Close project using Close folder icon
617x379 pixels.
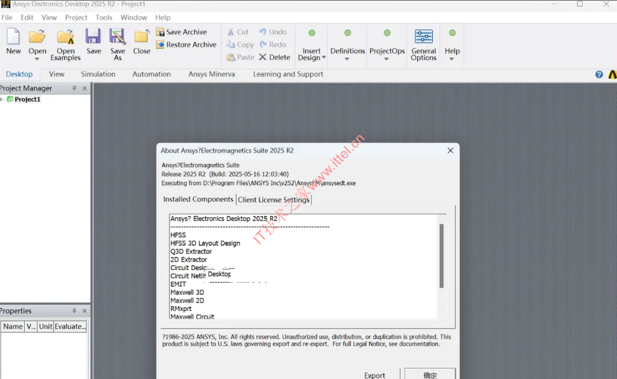(x=141, y=37)
